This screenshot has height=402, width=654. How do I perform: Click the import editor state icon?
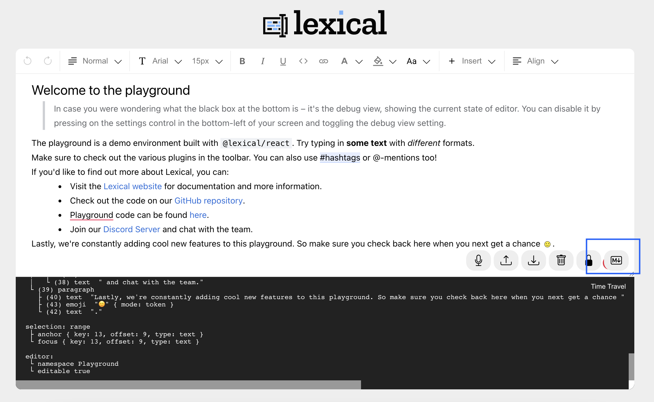coord(506,261)
